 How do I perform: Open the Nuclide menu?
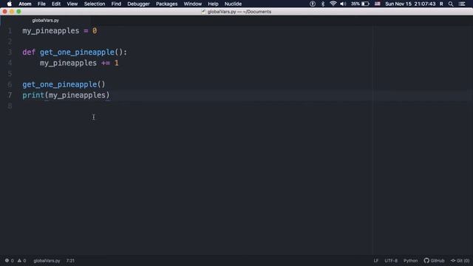click(233, 4)
